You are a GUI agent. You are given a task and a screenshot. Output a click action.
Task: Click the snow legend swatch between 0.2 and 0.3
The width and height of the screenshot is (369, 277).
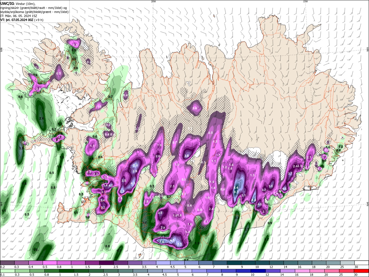click(x=7, y=263)
